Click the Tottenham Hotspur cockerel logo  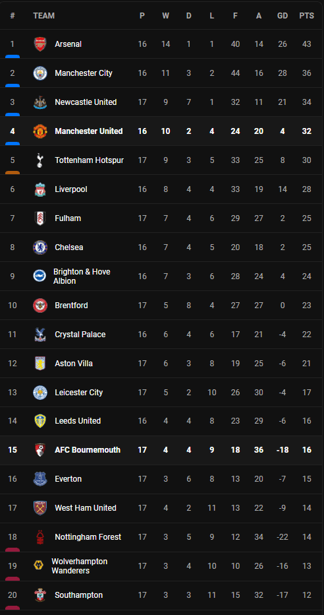tap(40, 160)
